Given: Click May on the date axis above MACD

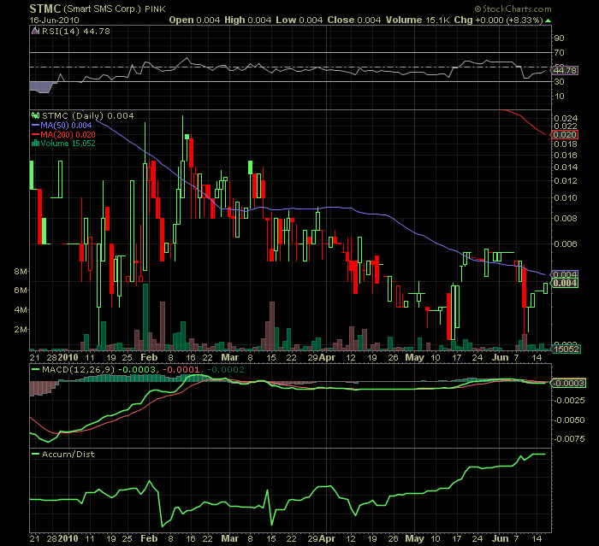Looking at the screenshot, I should coord(414,357).
